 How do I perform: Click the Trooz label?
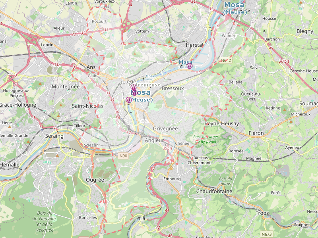(x=262, y=213)
